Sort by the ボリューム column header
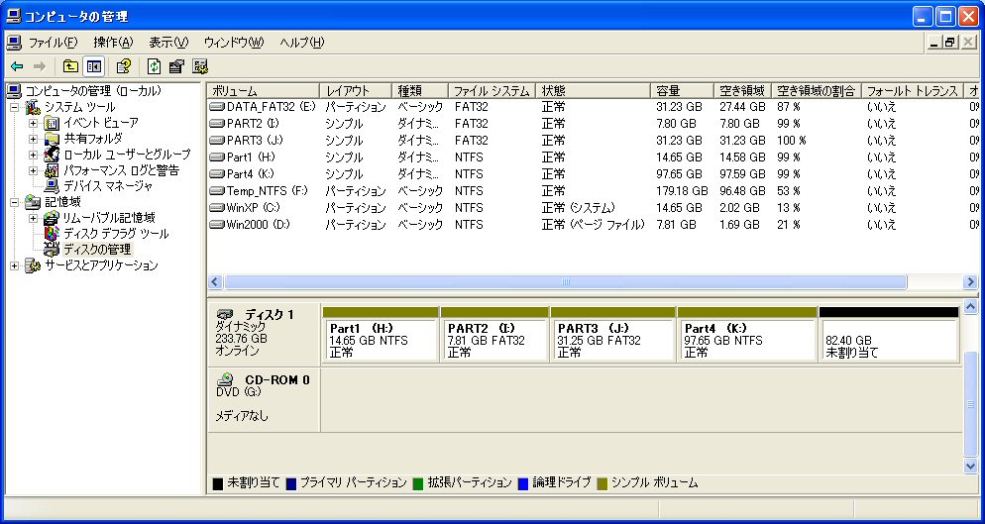The width and height of the screenshot is (985, 524). 264,91
